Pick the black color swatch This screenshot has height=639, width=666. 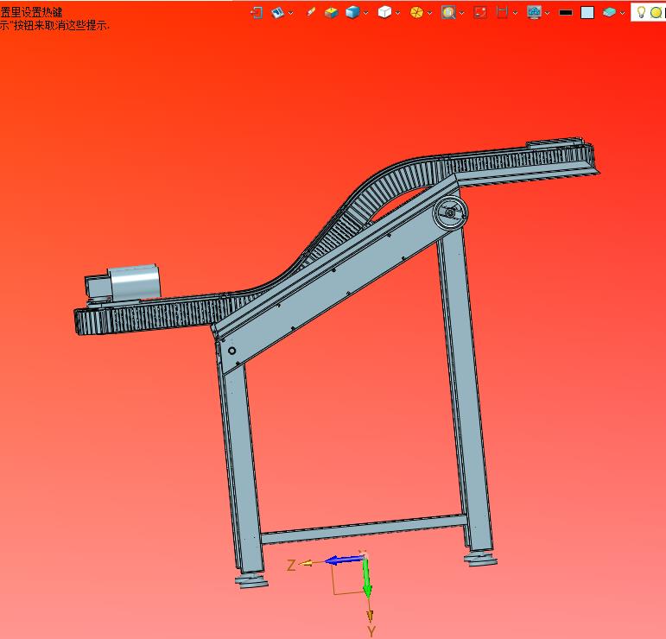click(x=566, y=12)
